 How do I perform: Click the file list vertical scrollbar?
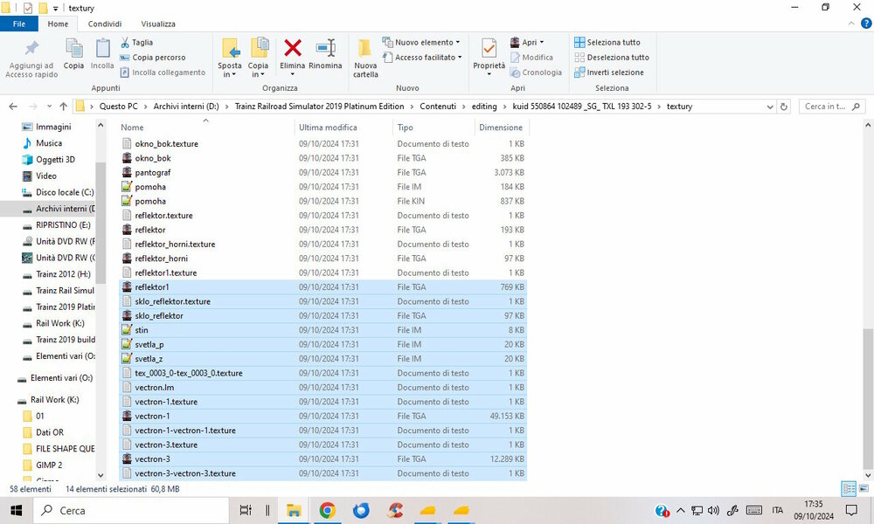[x=867, y=398]
